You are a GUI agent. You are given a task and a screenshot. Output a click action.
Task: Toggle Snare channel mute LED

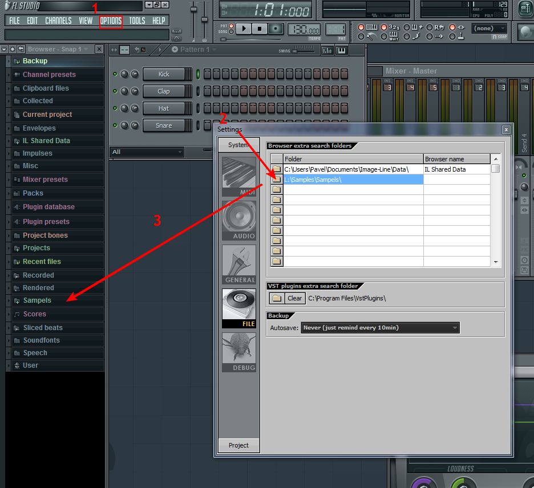tap(115, 125)
